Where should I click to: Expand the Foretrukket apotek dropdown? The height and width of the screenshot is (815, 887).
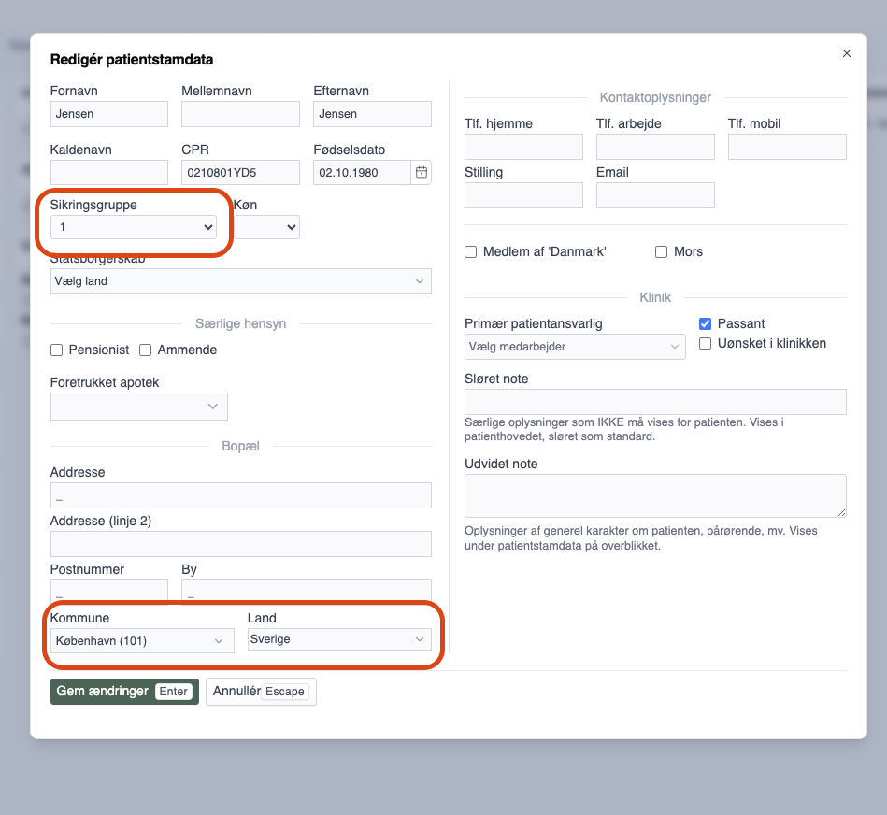[x=138, y=407]
